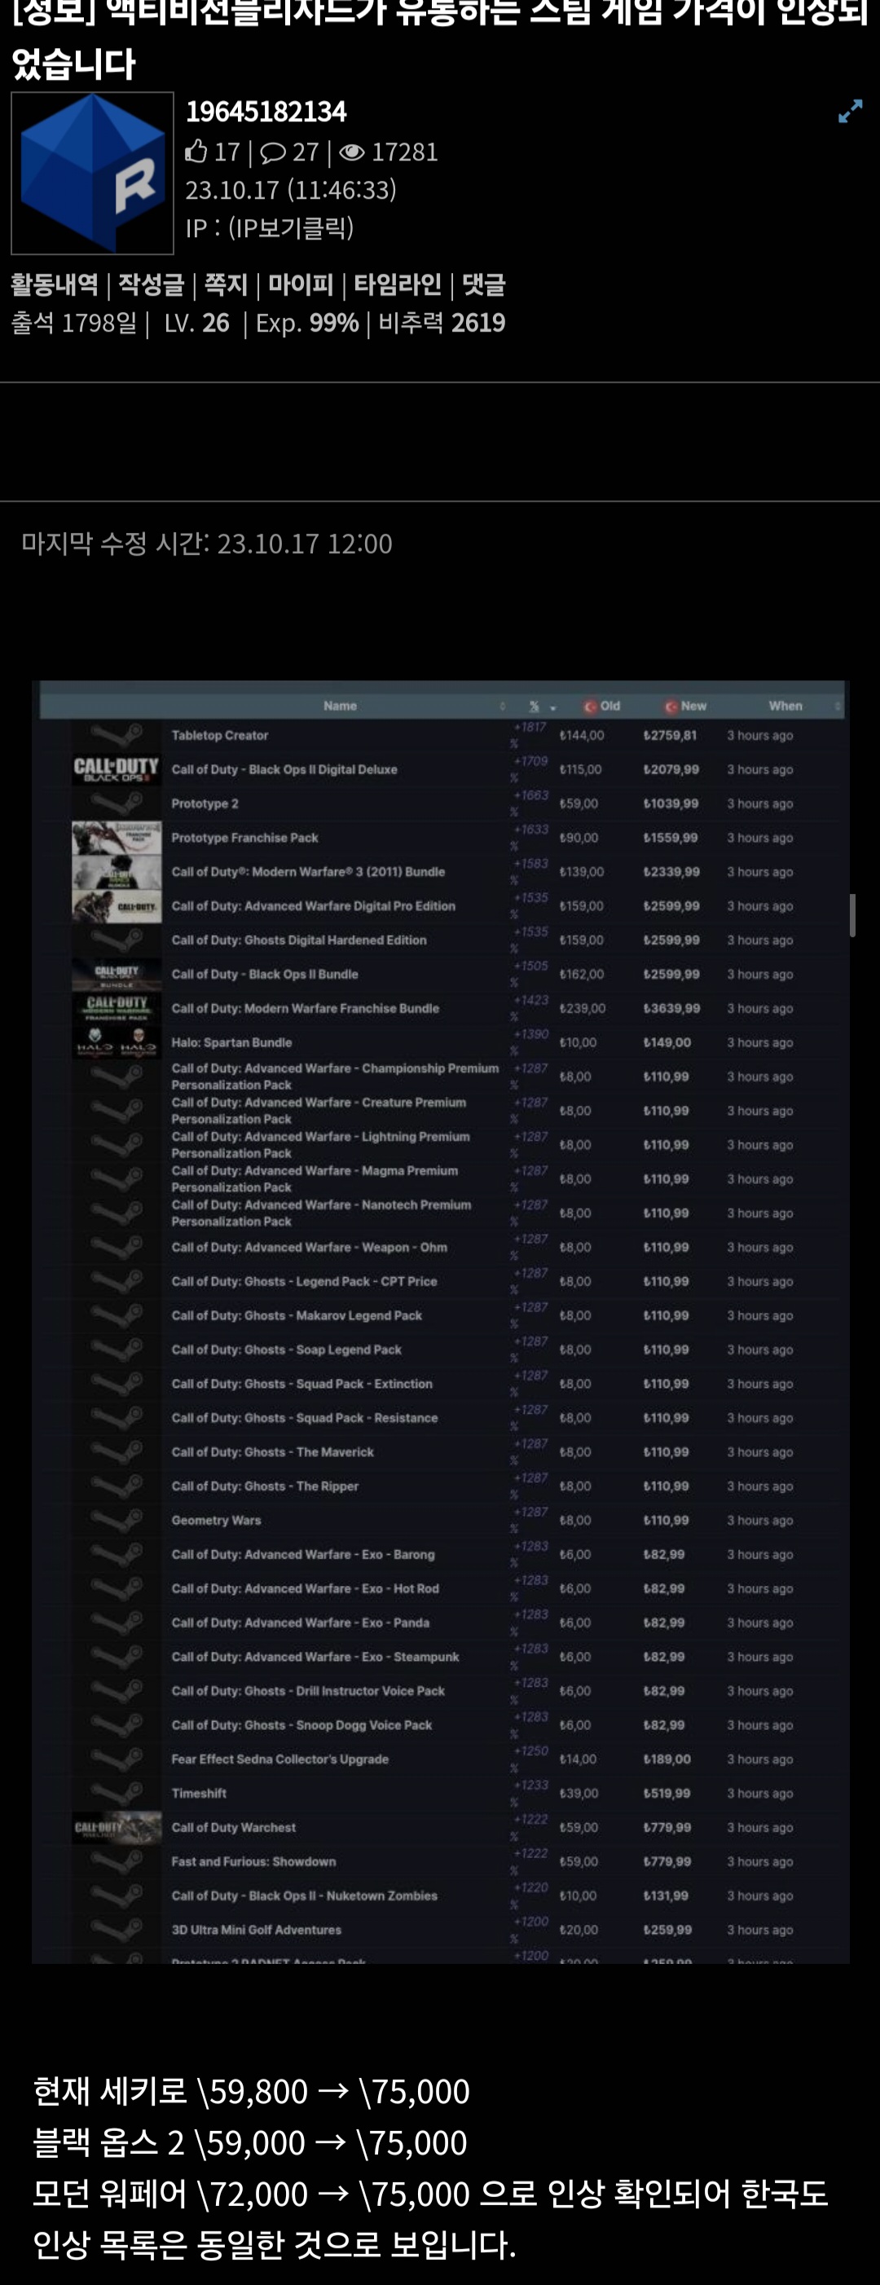This screenshot has height=2285, width=880.
Task: Click Ghosts - Squad Pack - Extinction entry
Action: click(301, 1384)
